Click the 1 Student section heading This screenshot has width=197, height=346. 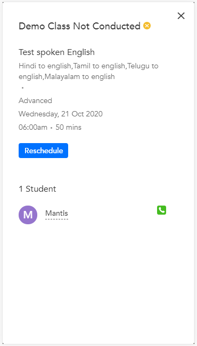[37, 189]
